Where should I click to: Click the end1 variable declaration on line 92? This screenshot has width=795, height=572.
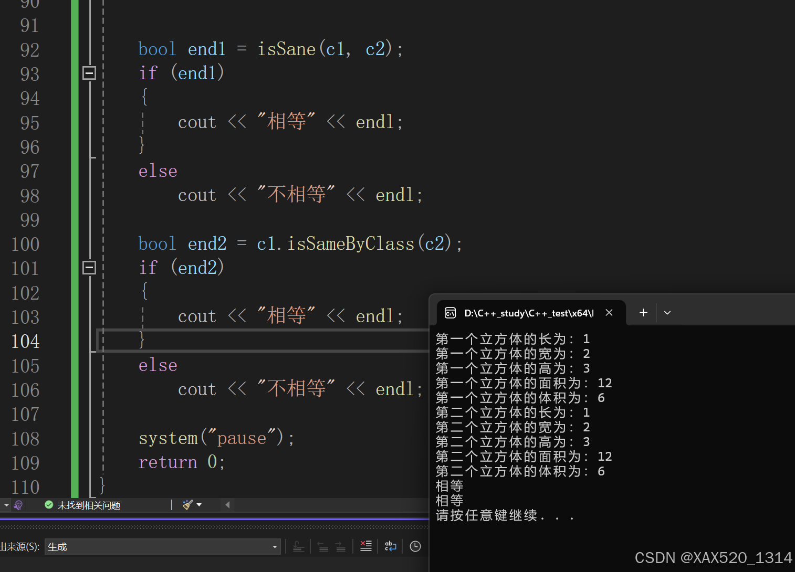coord(207,49)
